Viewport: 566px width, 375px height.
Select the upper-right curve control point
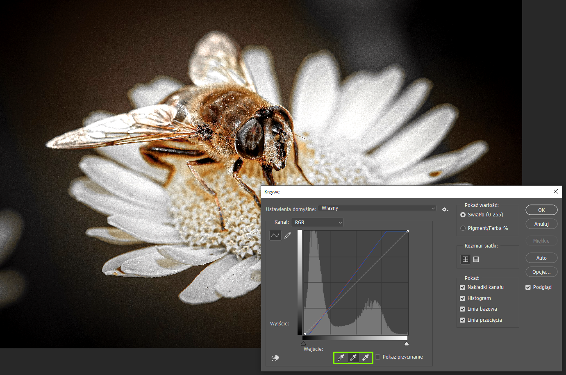(407, 232)
